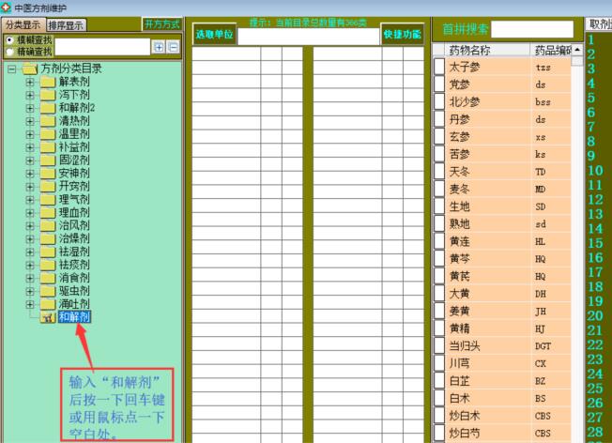Click the icon beside highlighted 和解剂 node
This screenshot has height=443, width=612.
[x=47, y=318]
